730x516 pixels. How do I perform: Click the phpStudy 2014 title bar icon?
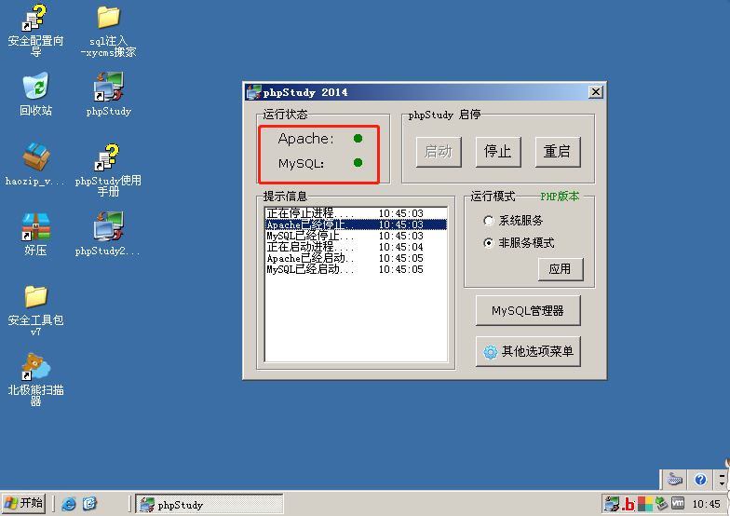tap(253, 92)
